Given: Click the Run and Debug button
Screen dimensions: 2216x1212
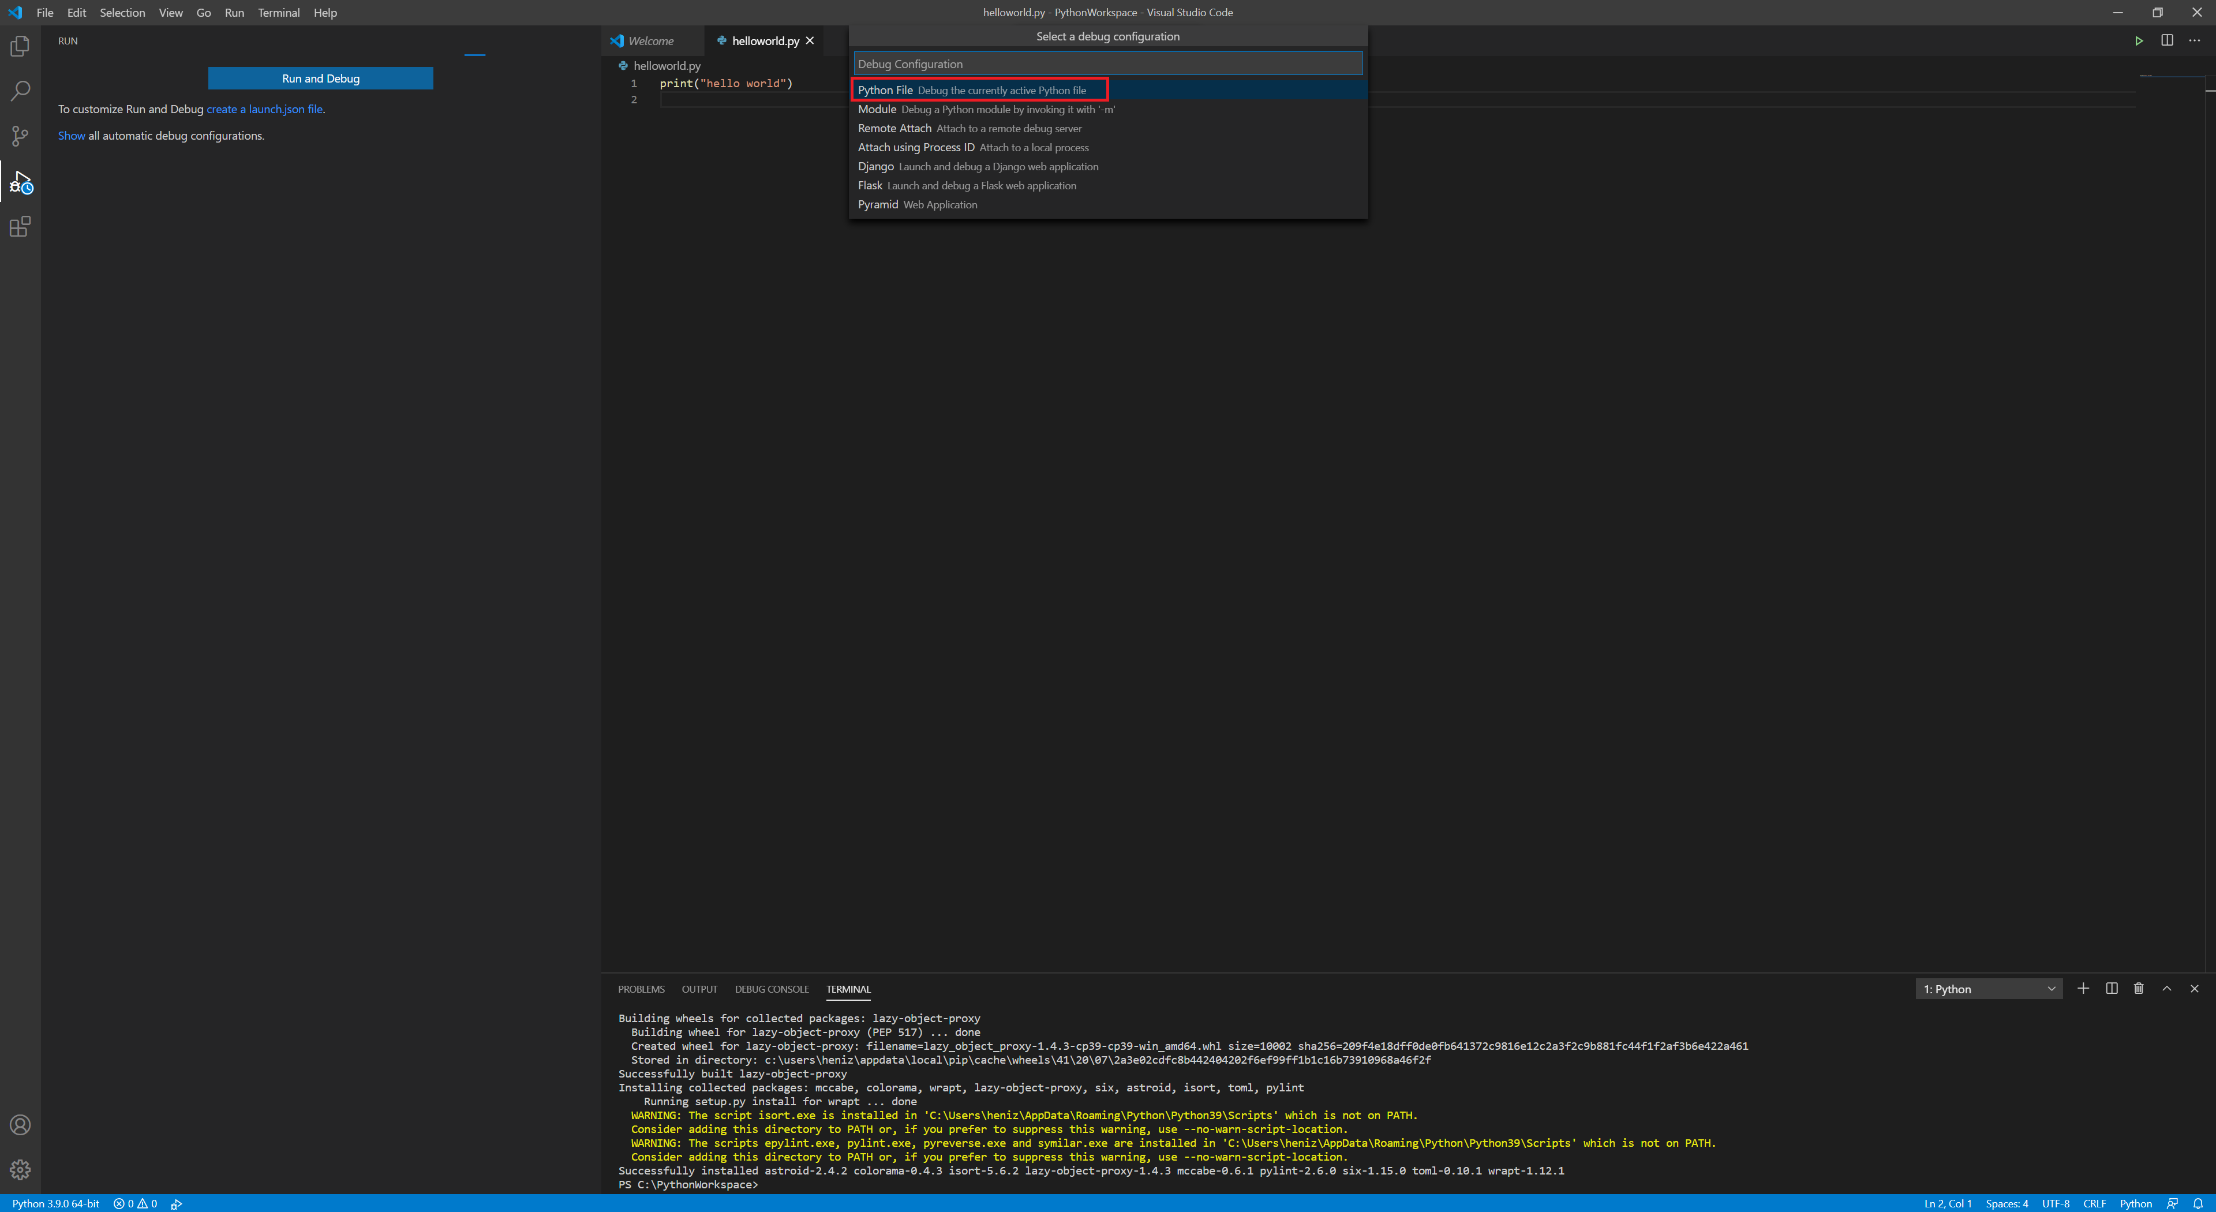Looking at the screenshot, I should pyautogui.click(x=320, y=78).
